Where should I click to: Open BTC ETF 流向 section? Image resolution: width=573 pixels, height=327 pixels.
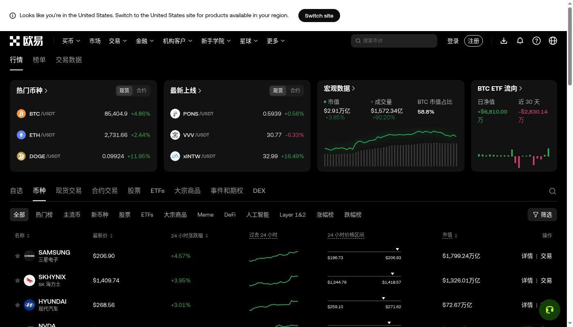pos(500,88)
